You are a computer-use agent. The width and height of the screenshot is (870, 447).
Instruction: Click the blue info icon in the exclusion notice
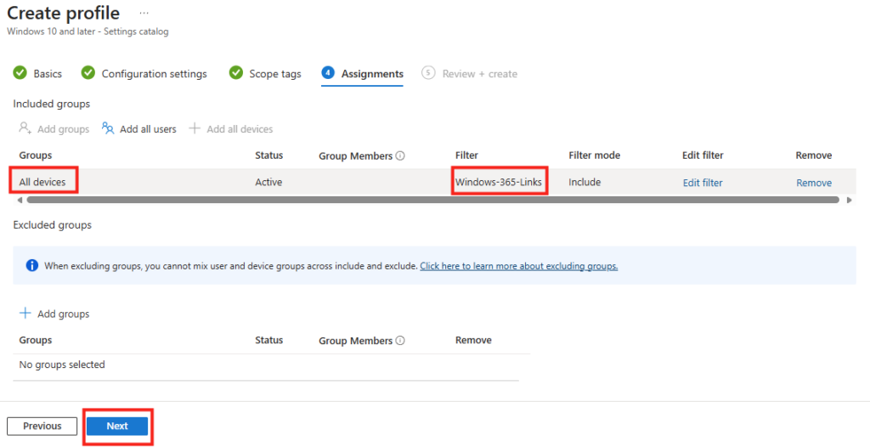[x=32, y=266]
